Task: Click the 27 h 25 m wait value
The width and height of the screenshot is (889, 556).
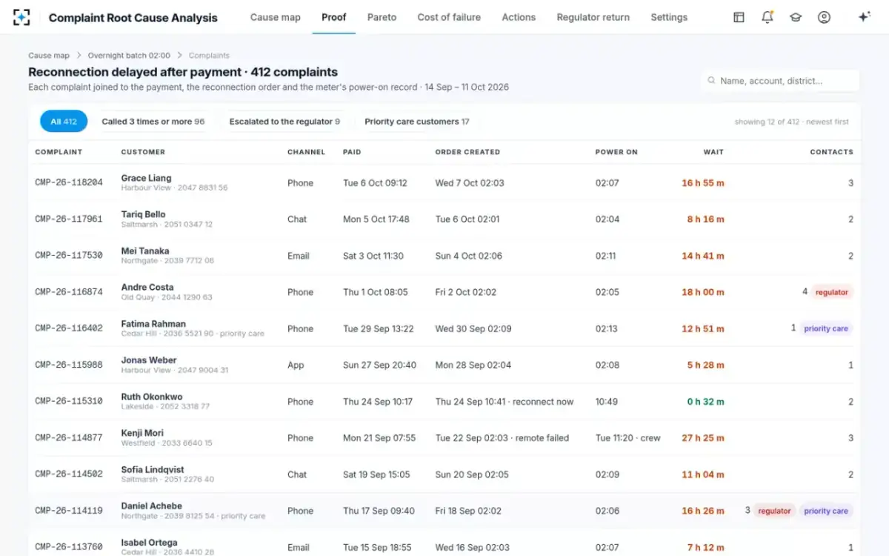Action: tap(703, 438)
